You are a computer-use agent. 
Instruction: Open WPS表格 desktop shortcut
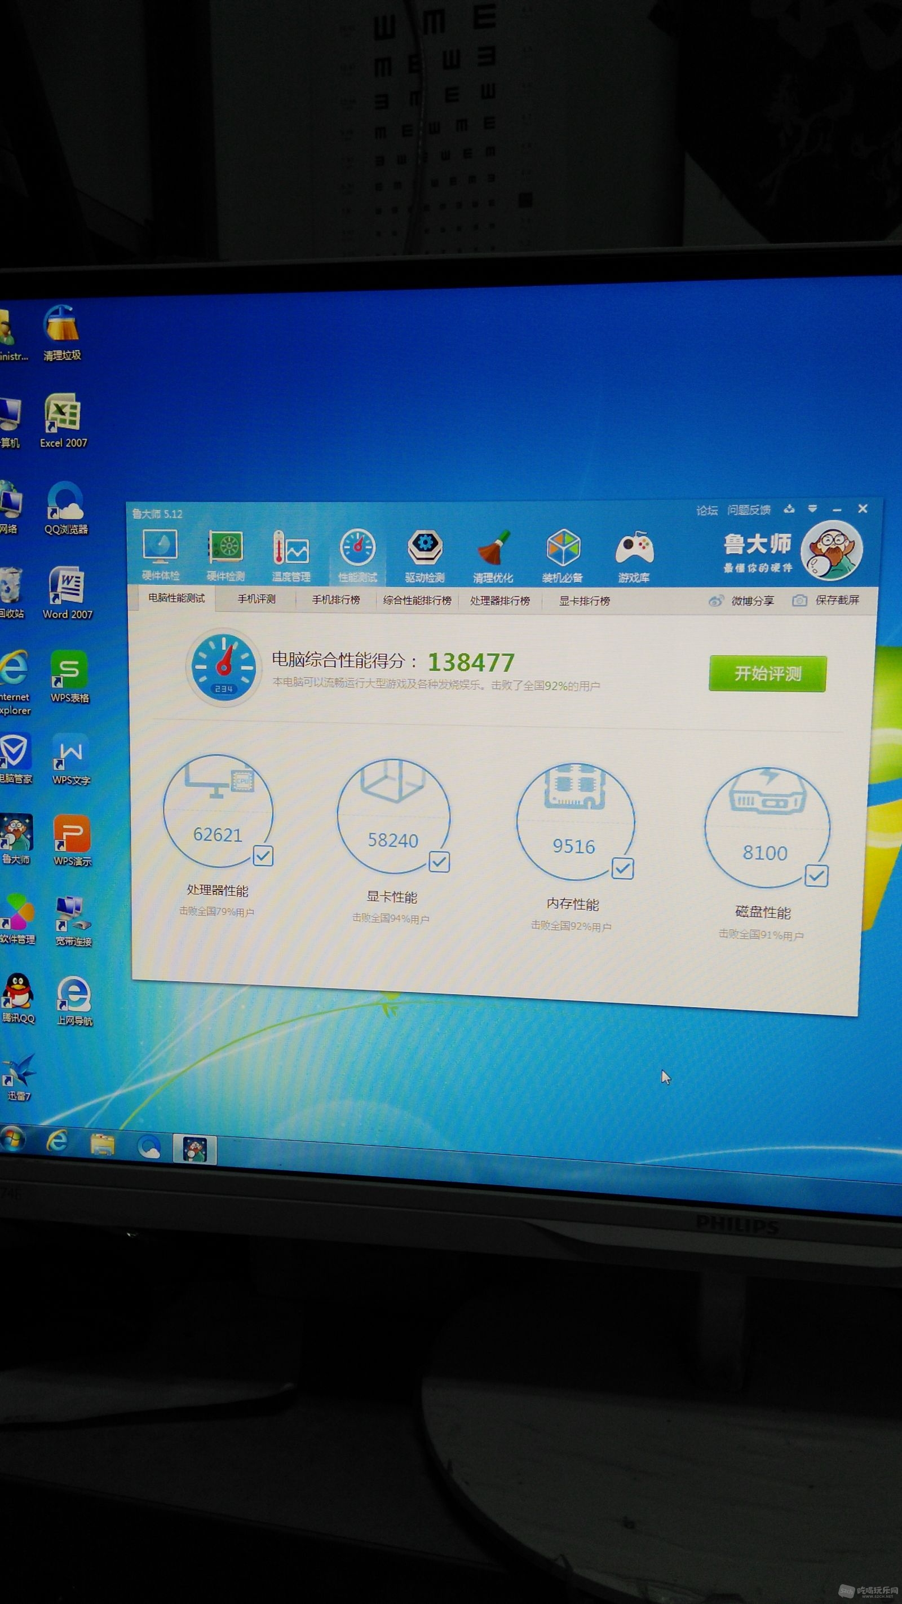coord(70,676)
